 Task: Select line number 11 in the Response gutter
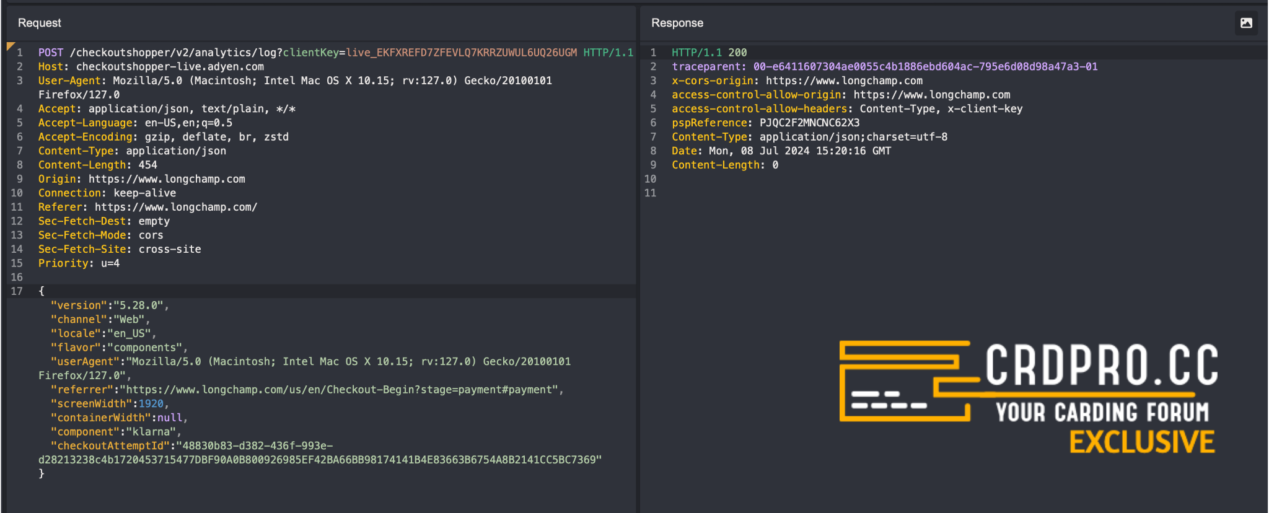650,193
